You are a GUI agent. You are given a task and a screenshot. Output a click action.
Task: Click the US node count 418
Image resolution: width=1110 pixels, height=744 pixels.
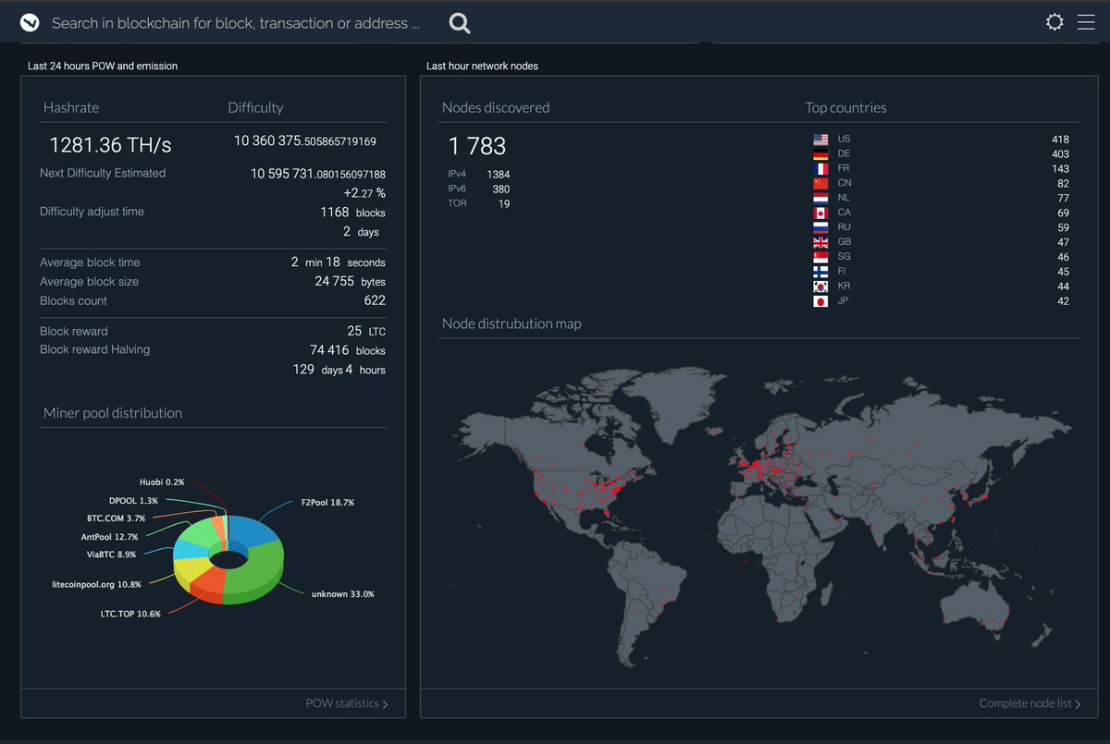pyautogui.click(x=1060, y=140)
